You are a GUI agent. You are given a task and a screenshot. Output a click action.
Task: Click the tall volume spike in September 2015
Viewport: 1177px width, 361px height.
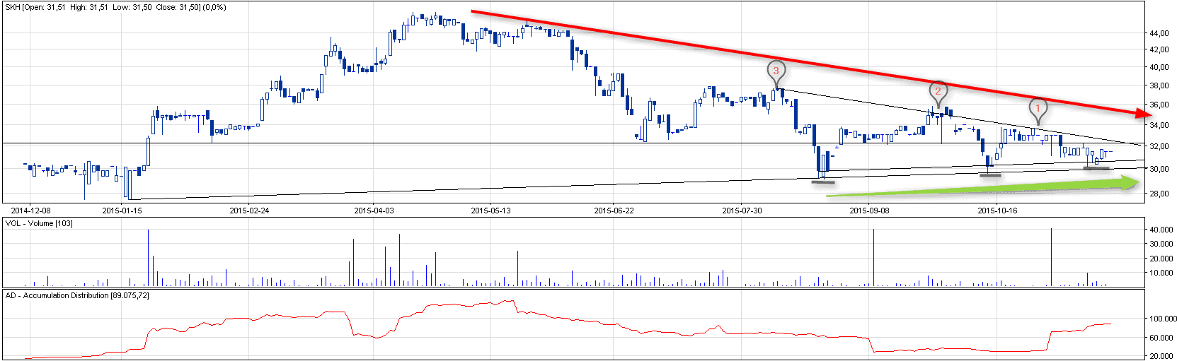(873, 258)
